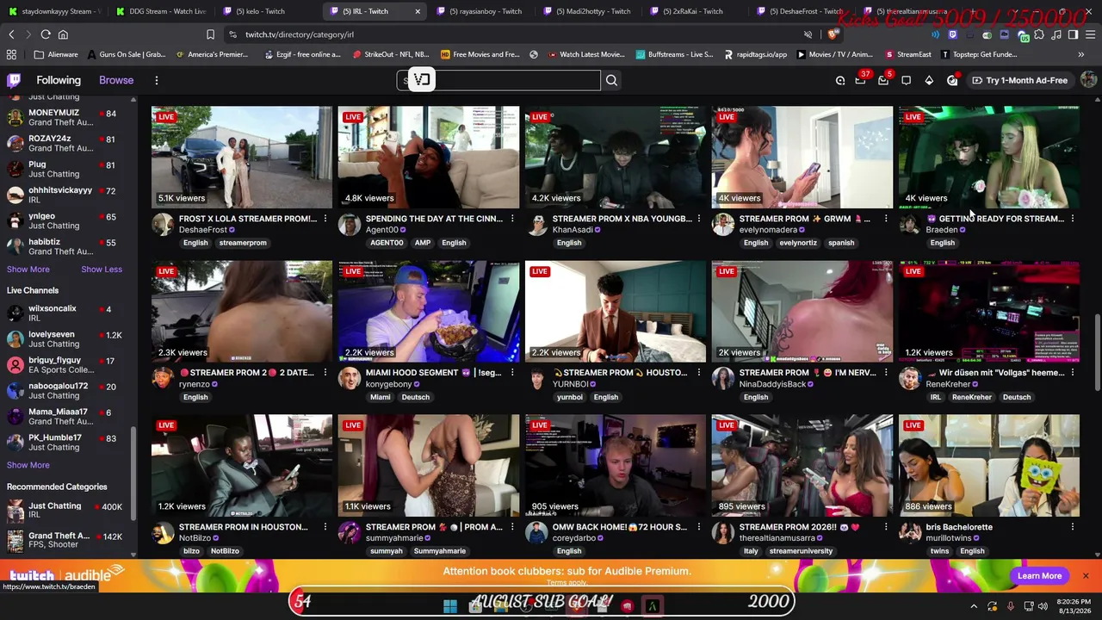
Task: Bookmark this page with the bookmark icon
Action: tap(210, 34)
